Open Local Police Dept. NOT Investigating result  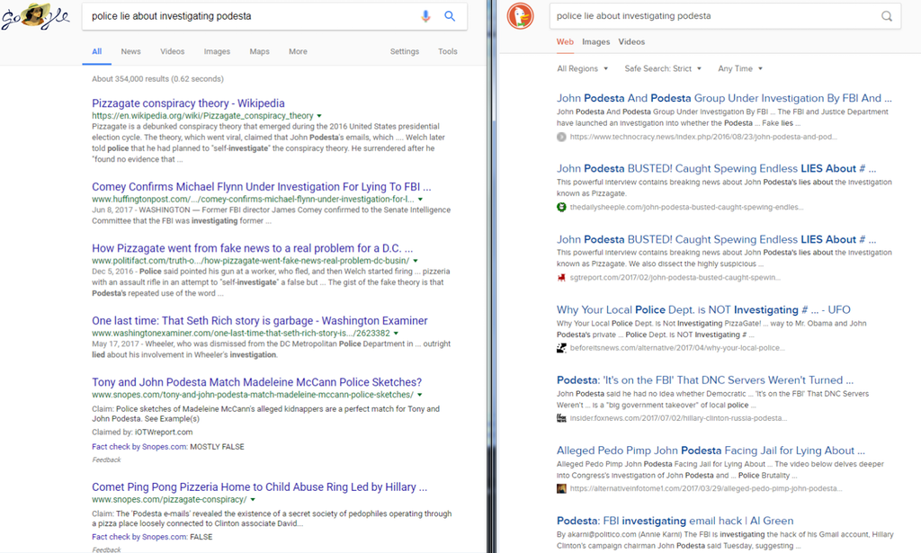point(703,310)
